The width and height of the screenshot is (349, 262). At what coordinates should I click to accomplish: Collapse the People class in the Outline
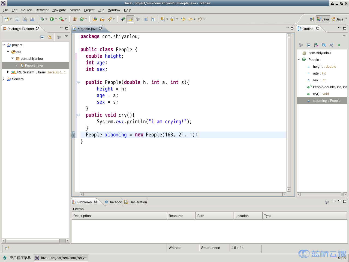click(x=299, y=59)
